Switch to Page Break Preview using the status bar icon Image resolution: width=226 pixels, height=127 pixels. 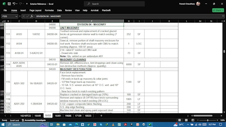click(x=193, y=120)
